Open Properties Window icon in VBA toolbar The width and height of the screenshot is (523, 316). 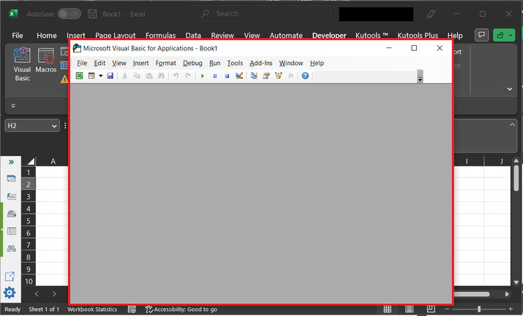266,76
